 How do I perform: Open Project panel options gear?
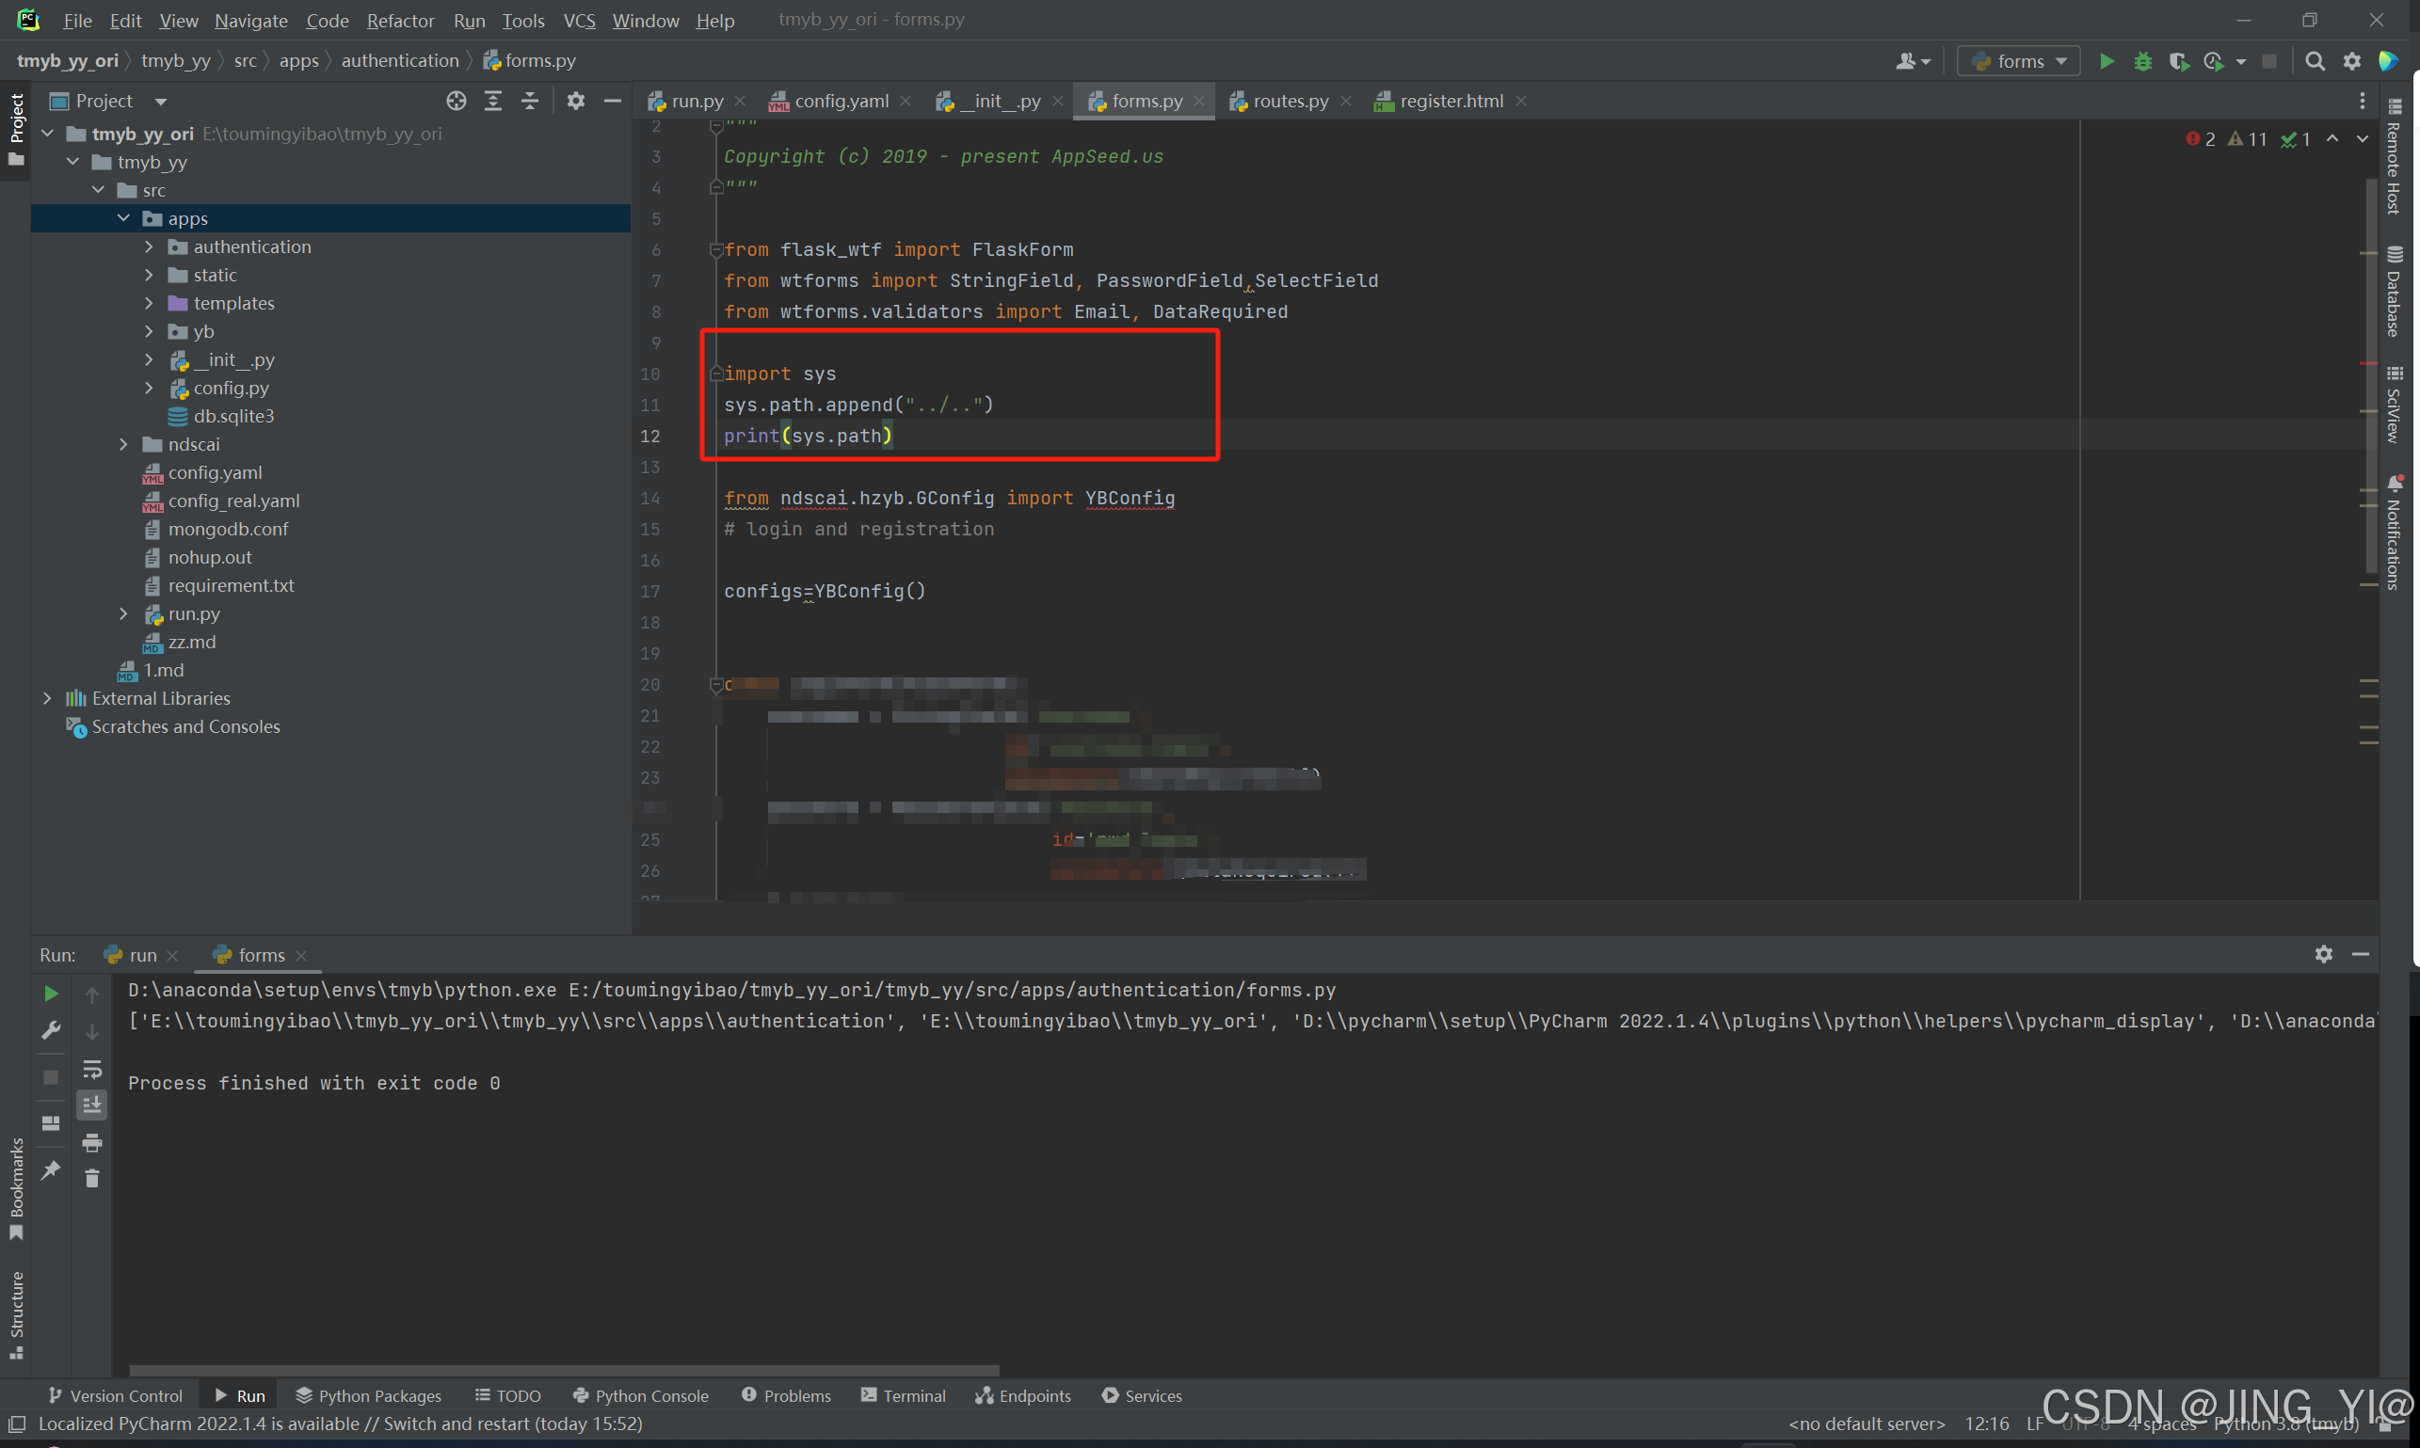tap(576, 101)
